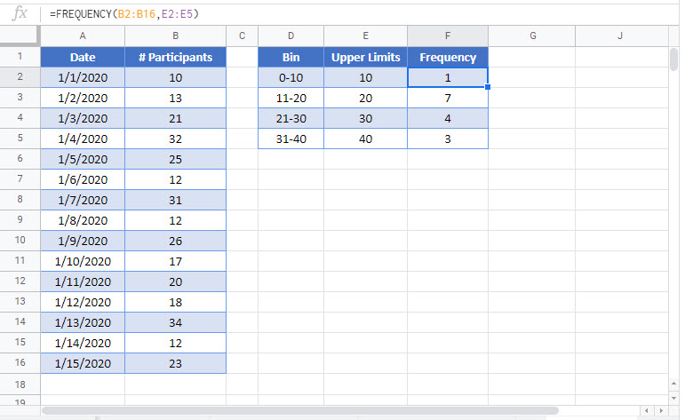
Task: Select frequency cell showing 3
Action: (448, 139)
